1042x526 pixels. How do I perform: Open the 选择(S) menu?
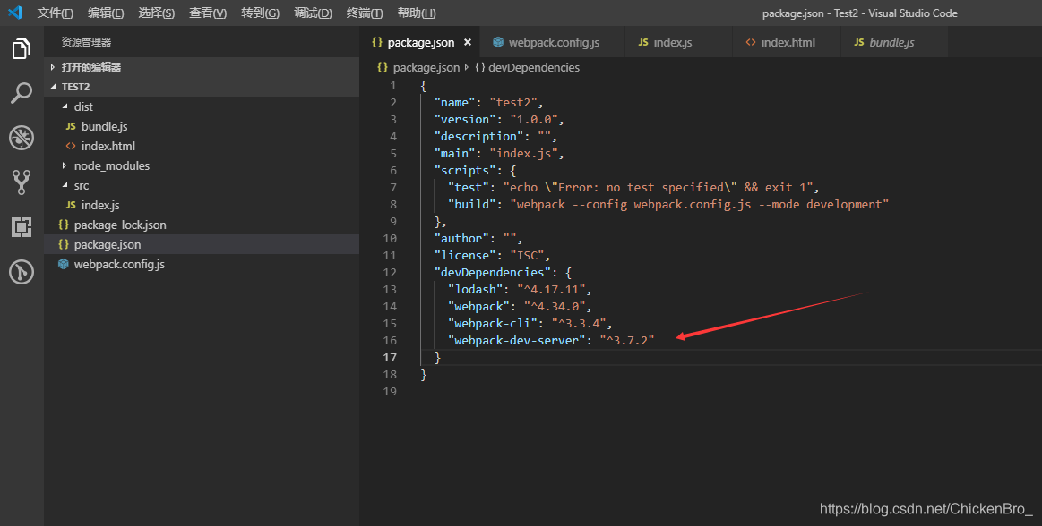156,13
